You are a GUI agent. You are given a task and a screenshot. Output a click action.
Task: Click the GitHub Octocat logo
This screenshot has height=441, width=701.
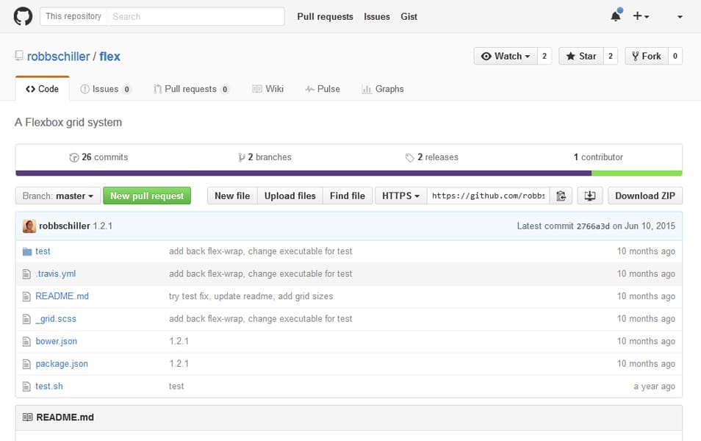click(x=23, y=17)
